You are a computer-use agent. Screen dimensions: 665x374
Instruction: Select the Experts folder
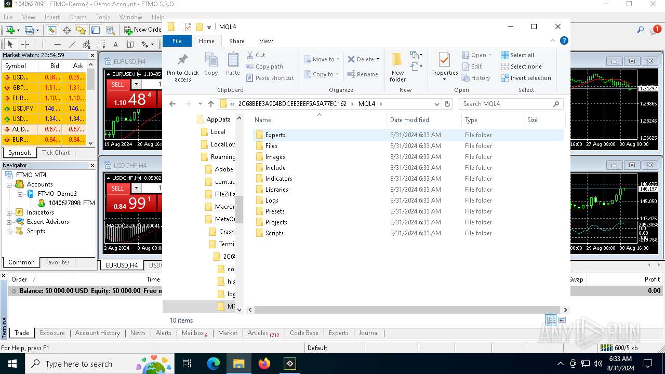[x=408, y=135]
